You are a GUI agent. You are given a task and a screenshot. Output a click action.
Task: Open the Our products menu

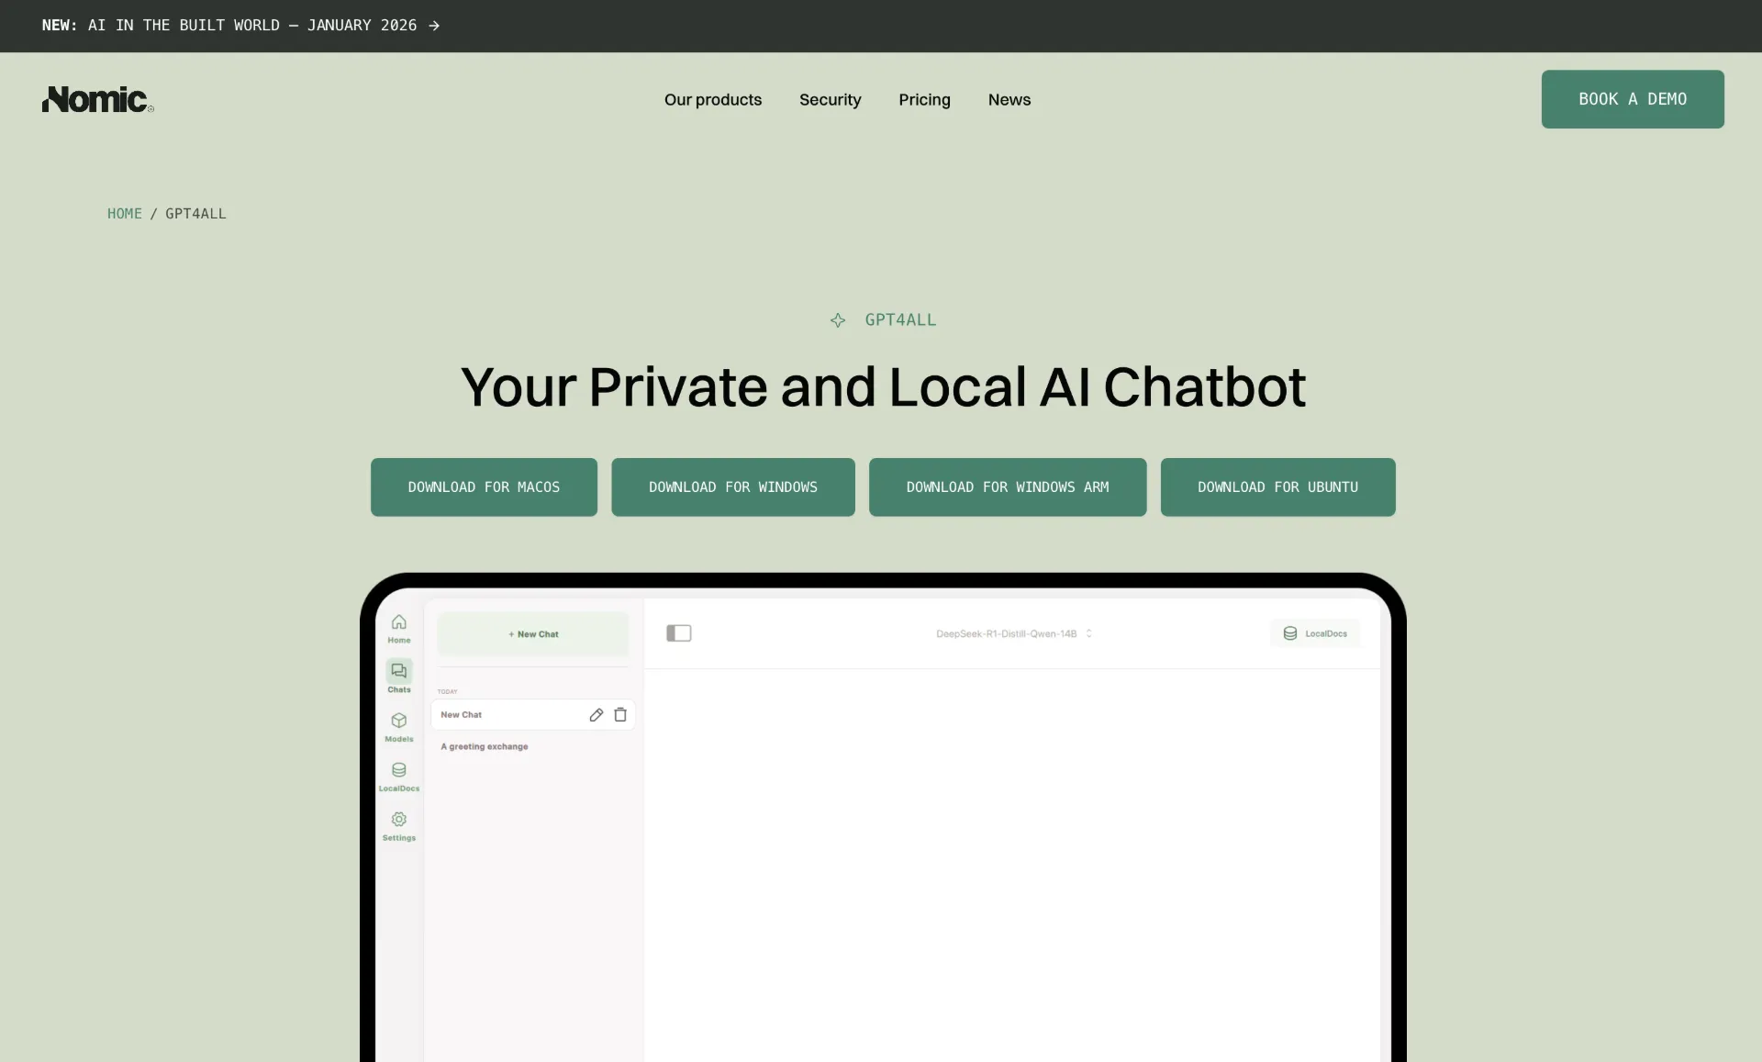point(713,99)
